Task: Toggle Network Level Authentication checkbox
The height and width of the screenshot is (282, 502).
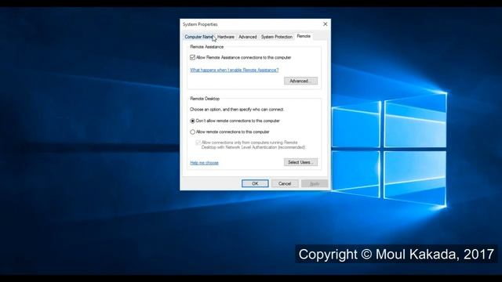Action: coord(198,143)
